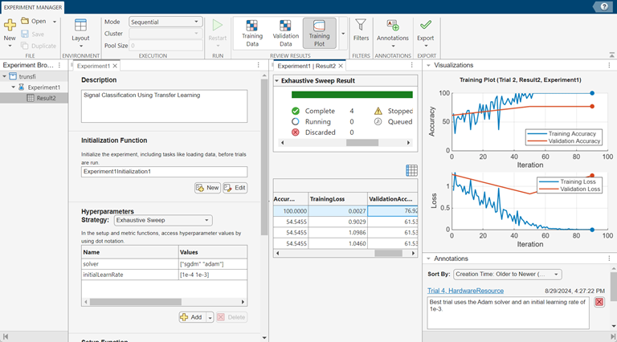Click the Description text field
617x342 pixels.
(164, 105)
